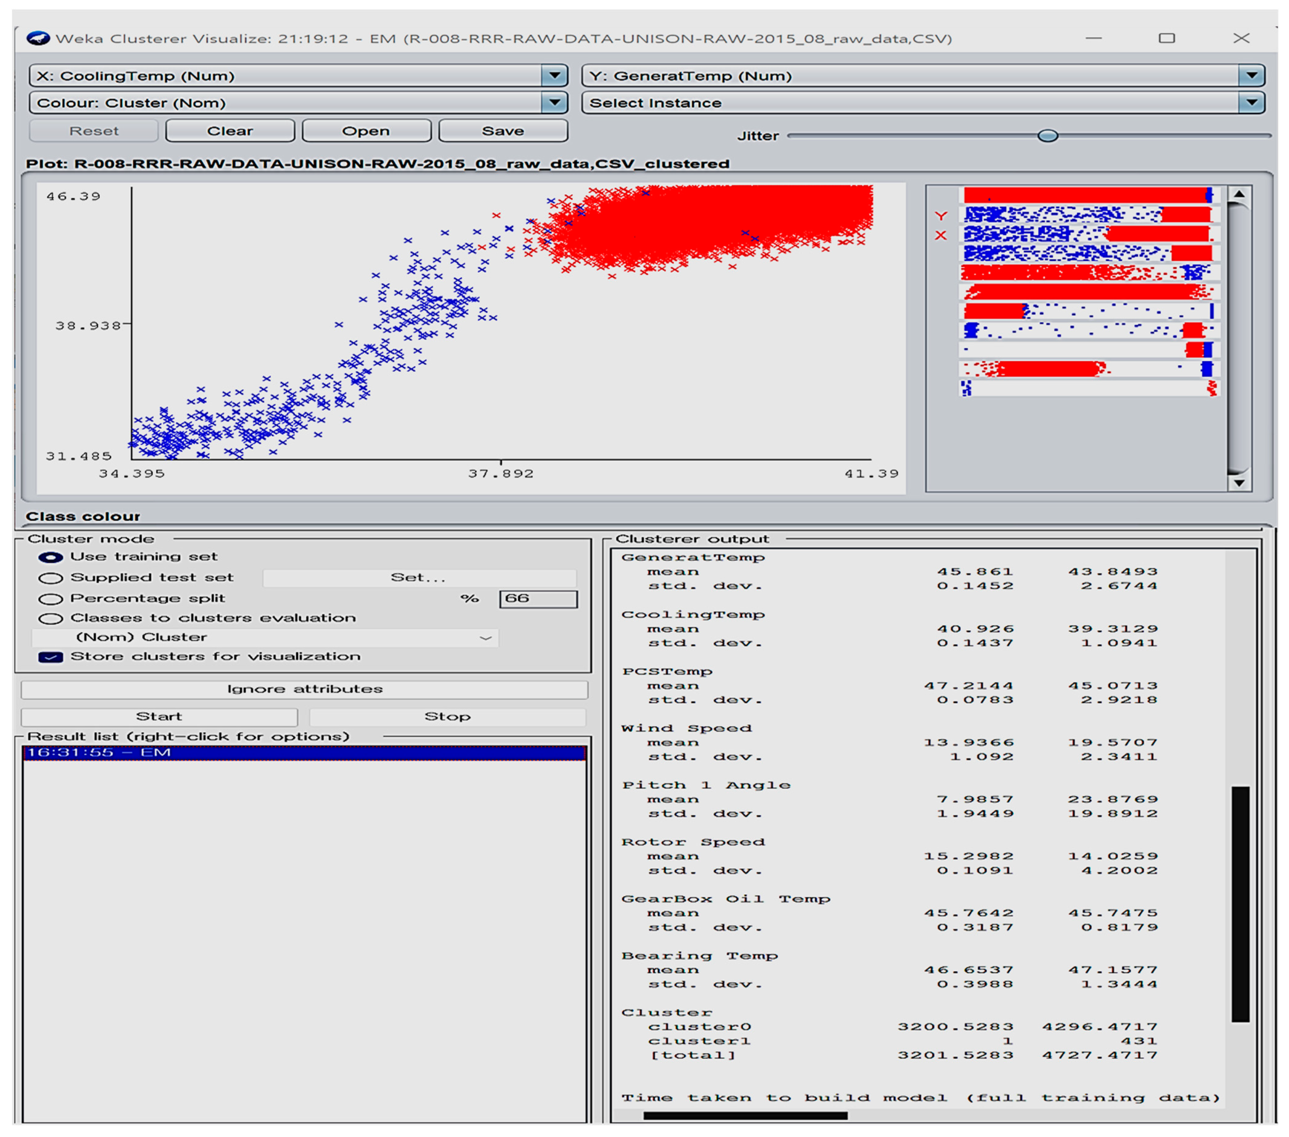Toggle Store clusters for visualization checkbox
Viewport: 1289px width, 1137px height.
point(51,656)
